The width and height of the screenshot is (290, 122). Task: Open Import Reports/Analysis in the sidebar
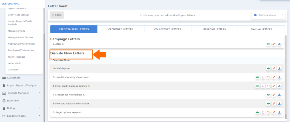(21, 86)
